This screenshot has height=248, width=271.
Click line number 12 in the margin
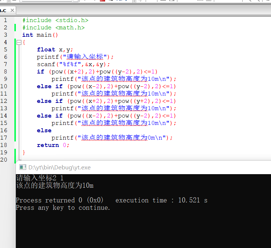(x=4, y=101)
